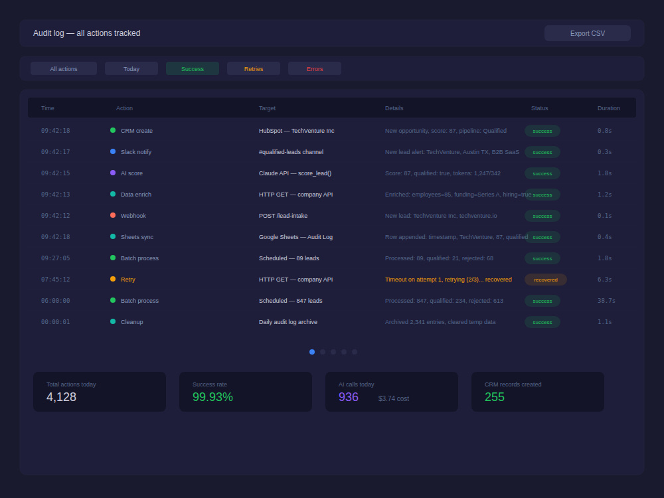This screenshot has height=498, width=664.
Task: Click the timeout retry details text
Action: (x=448, y=280)
